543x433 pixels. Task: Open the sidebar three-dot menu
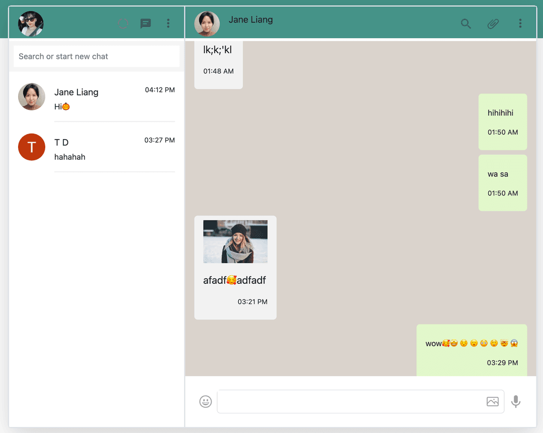coord(168,23)
